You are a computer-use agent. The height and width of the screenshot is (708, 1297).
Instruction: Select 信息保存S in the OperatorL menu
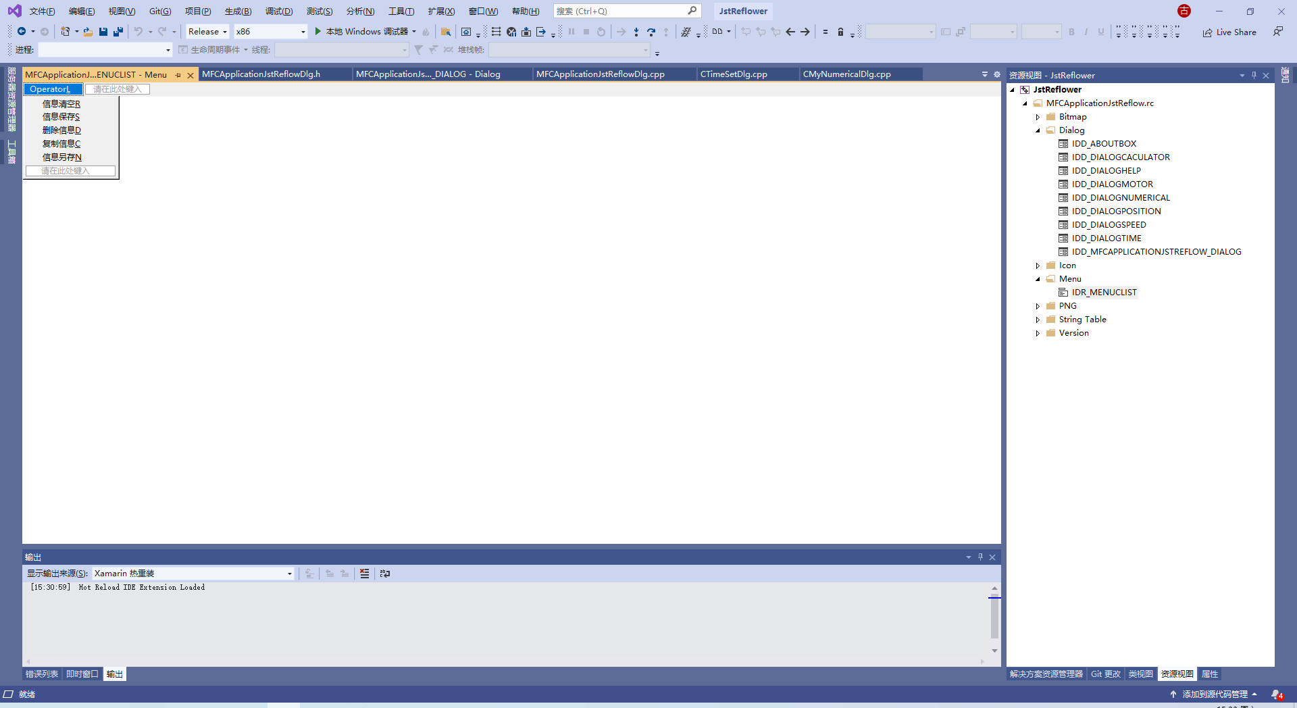coord(60,116)
